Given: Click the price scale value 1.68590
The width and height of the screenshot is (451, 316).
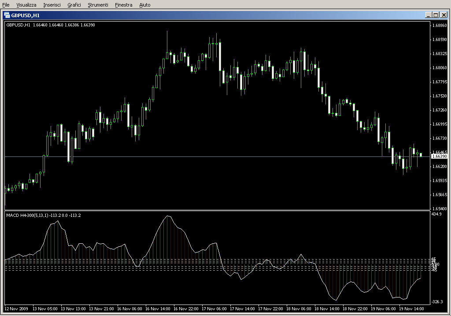Looking at the screenshot, I should [440, 39].
